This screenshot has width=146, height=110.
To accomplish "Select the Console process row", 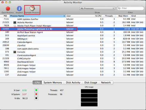I will click(x=73, y=52).
